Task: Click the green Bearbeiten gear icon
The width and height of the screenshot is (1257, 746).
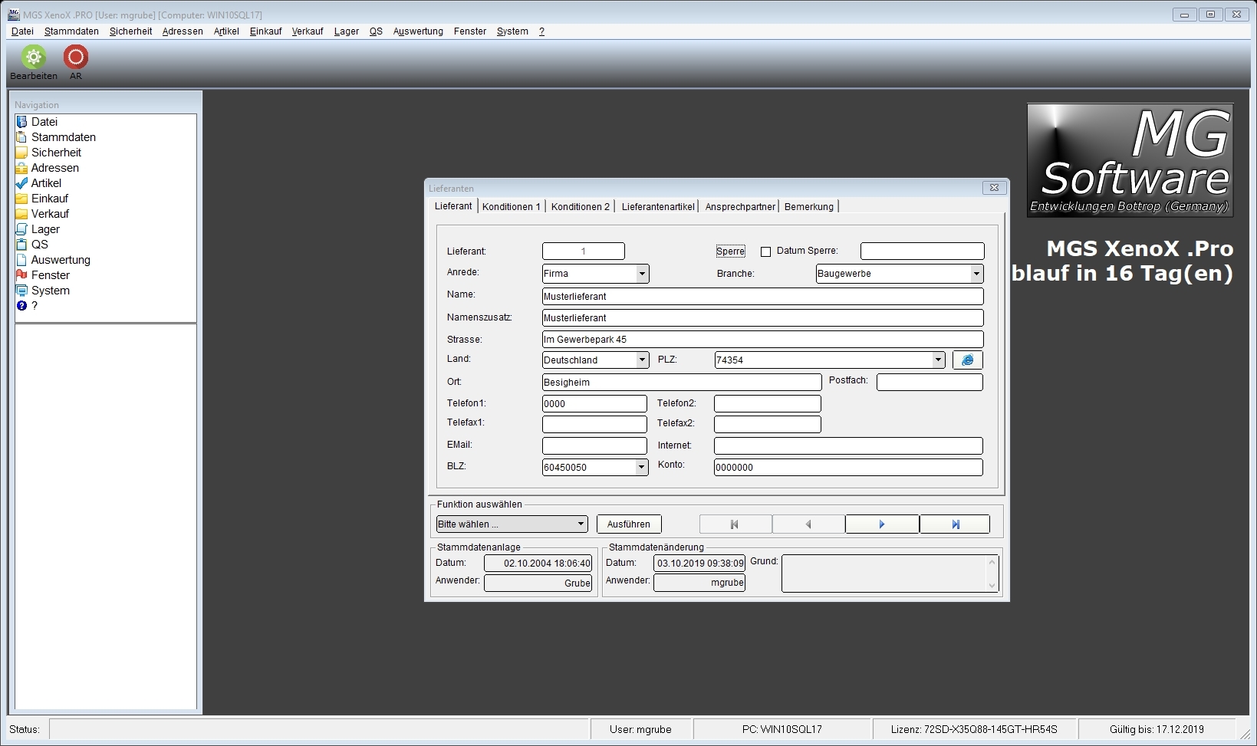Action: tap(34, 58)
